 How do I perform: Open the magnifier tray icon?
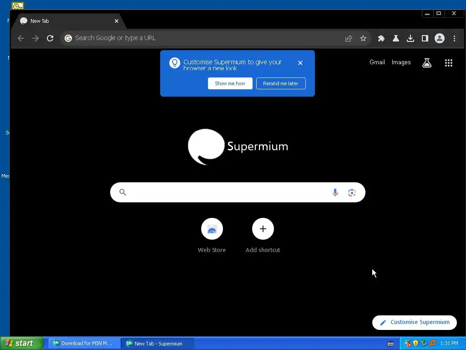click(x=432, y=343)
